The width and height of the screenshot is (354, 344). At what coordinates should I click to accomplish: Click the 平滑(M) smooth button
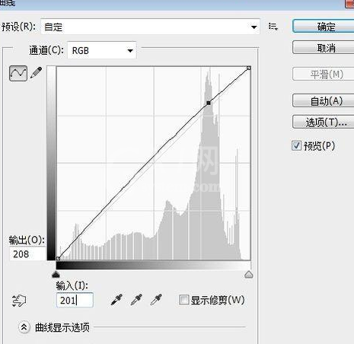pyautogui.click(x=324, y=75)
